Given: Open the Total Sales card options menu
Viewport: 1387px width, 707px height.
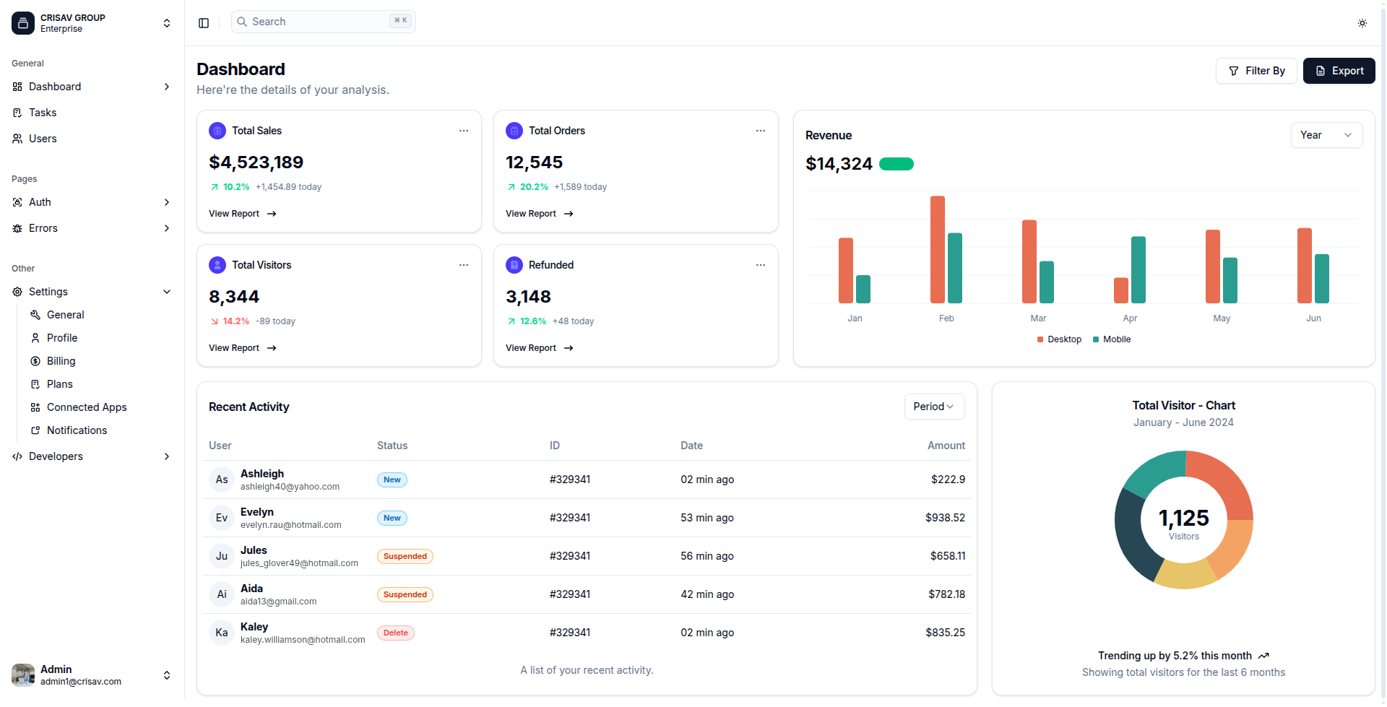Looking at the screenshot, I should click(463, 131).
